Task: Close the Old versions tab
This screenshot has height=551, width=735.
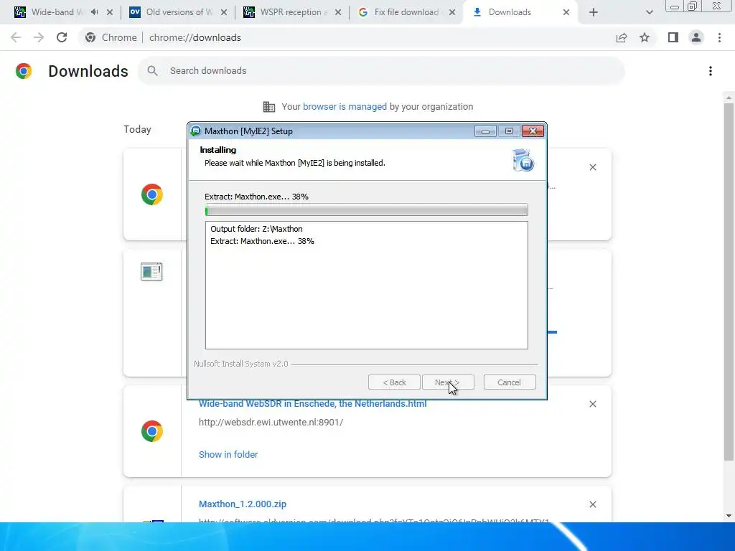Action: 224,12
